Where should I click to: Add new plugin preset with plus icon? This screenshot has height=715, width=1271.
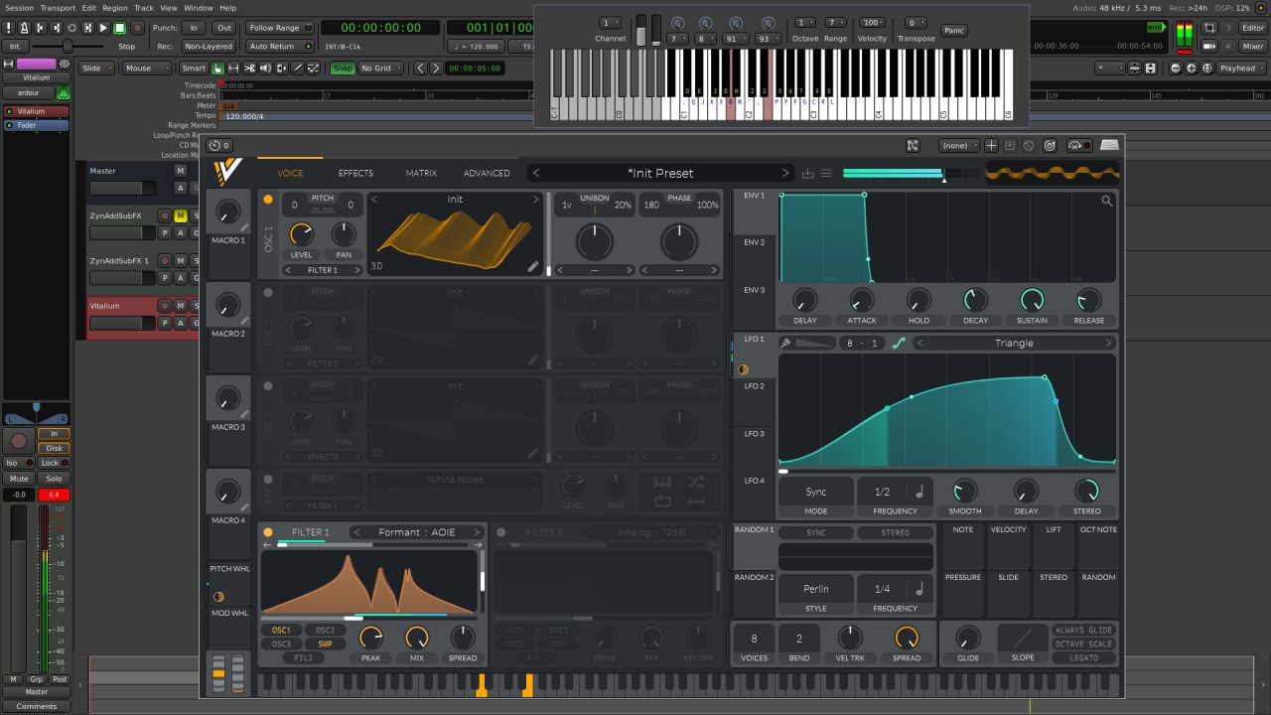(x=991, y=146)
